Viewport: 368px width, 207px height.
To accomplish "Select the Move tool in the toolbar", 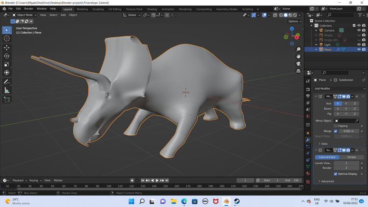I will pos(7,48).
